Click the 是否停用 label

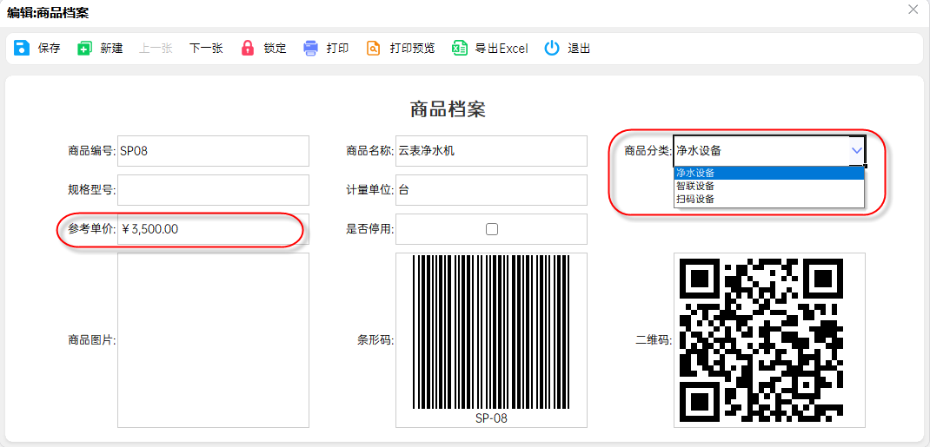[x=370, y=229]
